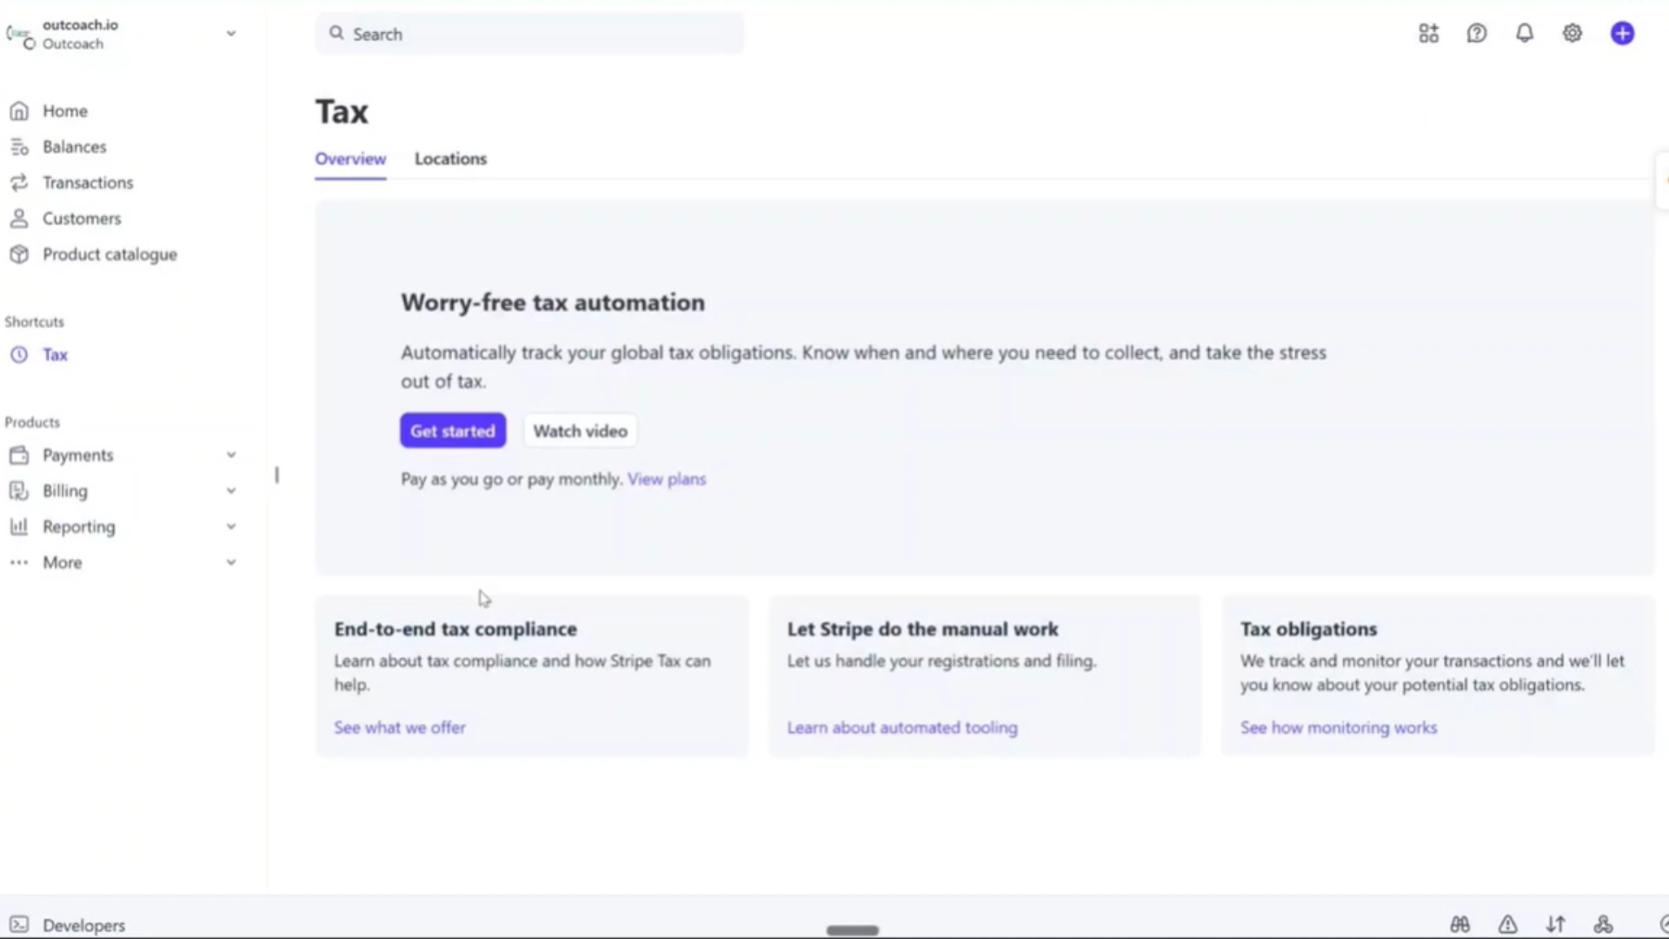Click the Tax obligations card title
This screenshot has height=939, width=1669.
pos(1308,629)
